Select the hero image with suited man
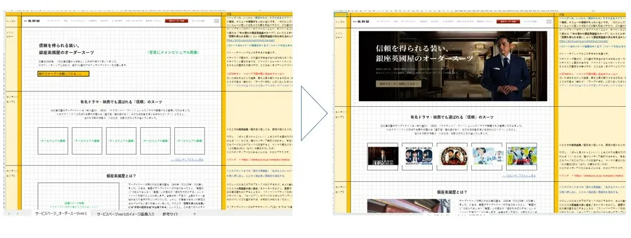This screenshot has height=238, width=631. tap(453, 66)
